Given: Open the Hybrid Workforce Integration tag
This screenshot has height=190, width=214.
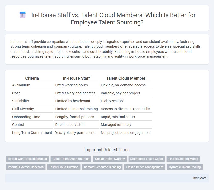Looking at the screenshot, I should [27, 159].
